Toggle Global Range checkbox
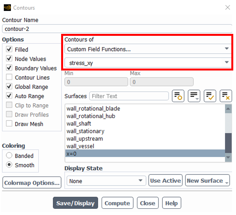The height and width of the screenshot is (215, 236). pos(9,86)
